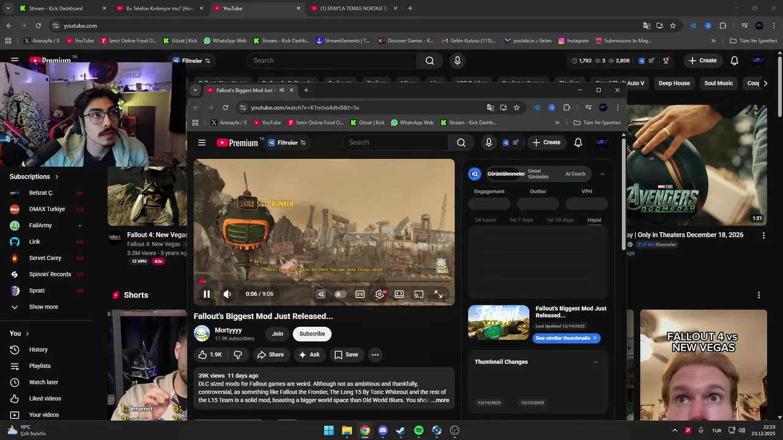
Task: Open Avengers Doomsday video thumbnail
Action: (x=696, y=165)
